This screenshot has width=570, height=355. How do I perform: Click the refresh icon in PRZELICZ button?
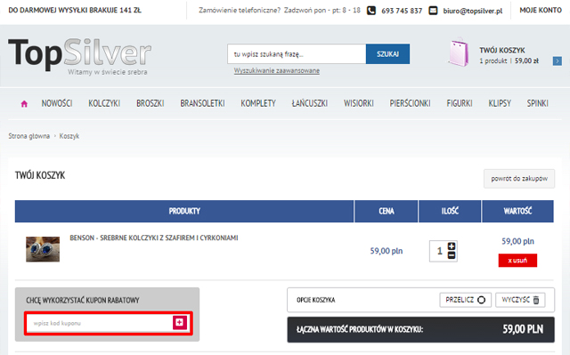point(481,300)
